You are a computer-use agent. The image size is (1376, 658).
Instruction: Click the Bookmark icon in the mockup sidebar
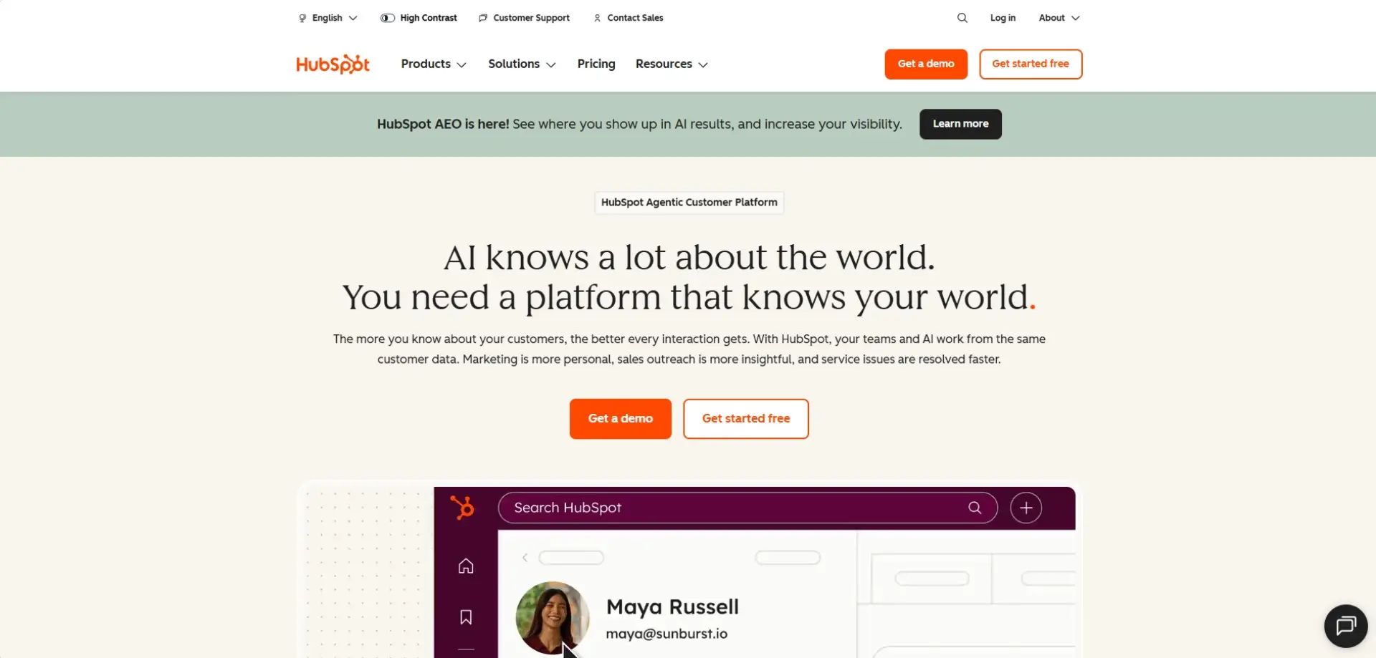pos(466,617)
